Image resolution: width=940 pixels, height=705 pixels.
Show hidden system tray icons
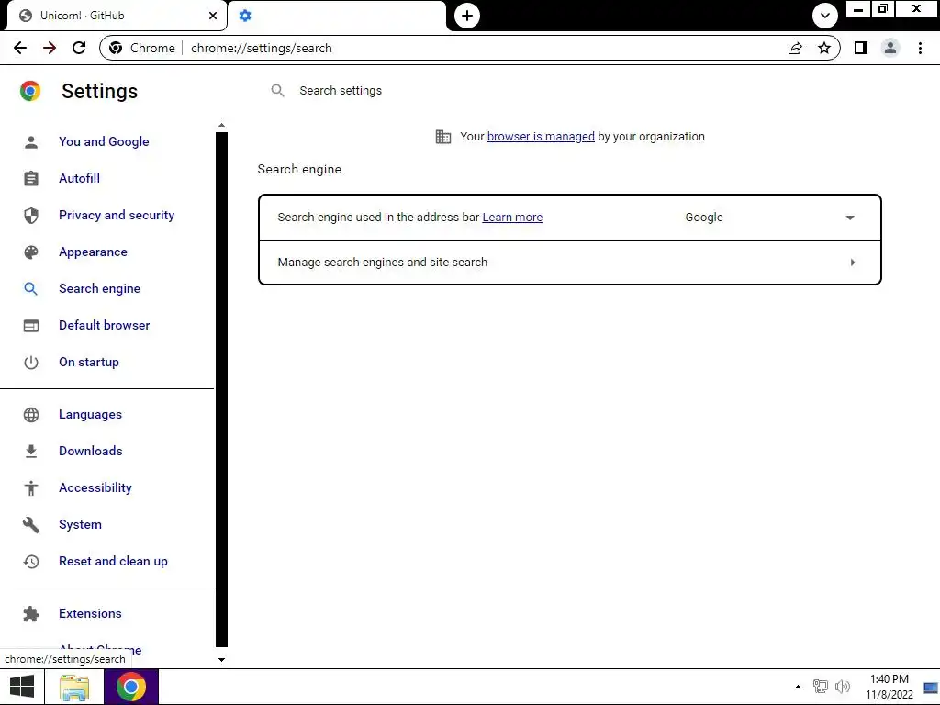pos(798,687)
